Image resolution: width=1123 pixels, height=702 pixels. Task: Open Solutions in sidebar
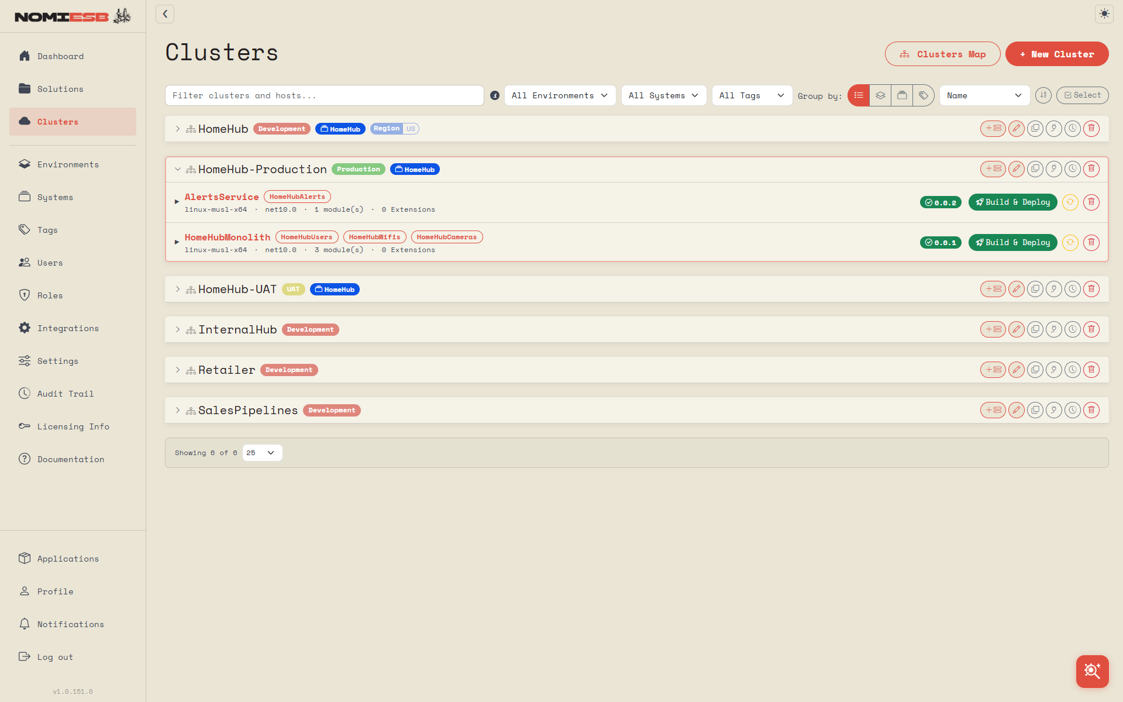pyautogui.click(x=73, y=89)
